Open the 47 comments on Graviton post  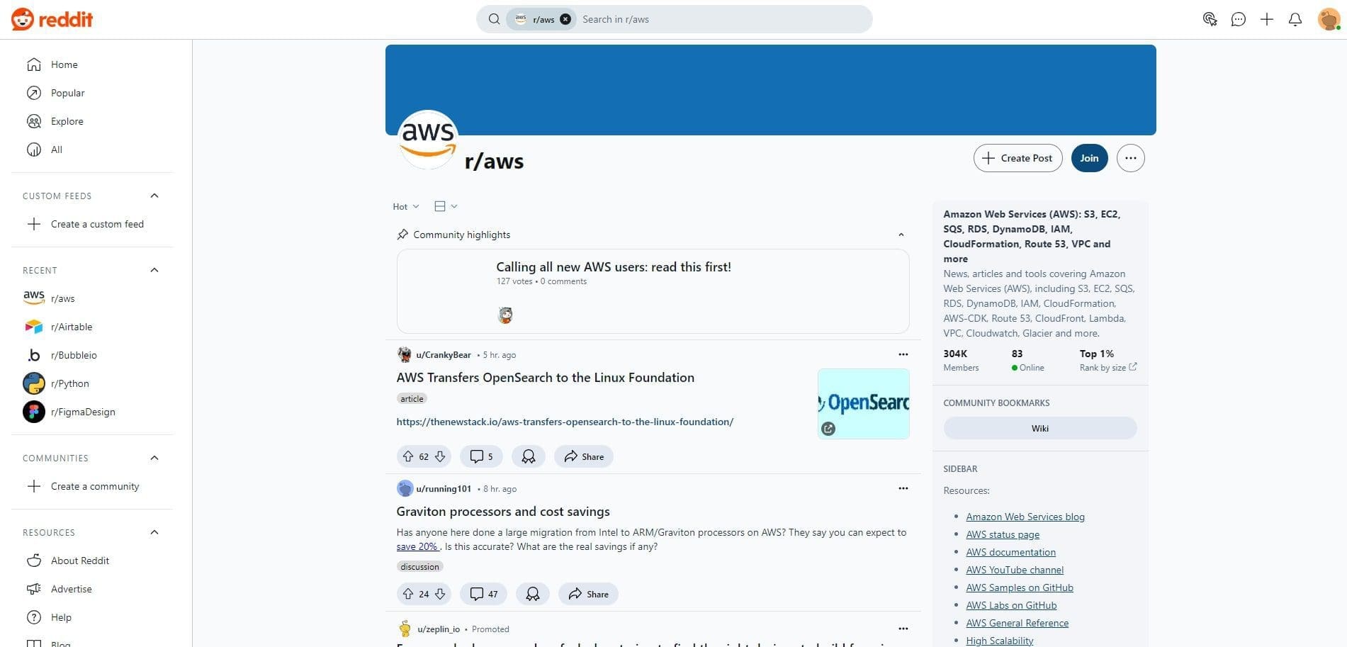tap(483, 594)
